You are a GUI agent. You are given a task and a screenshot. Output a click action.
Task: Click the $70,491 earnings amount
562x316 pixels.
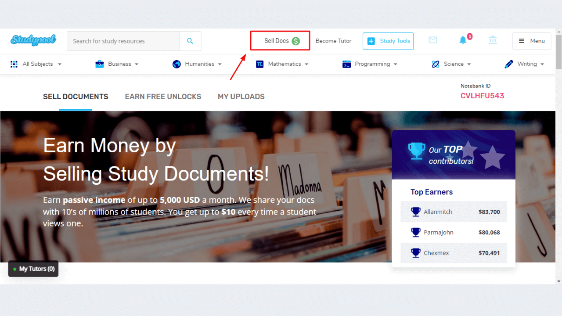489,253
